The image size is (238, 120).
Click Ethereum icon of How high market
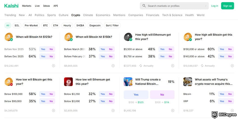(x=128, y=37)
